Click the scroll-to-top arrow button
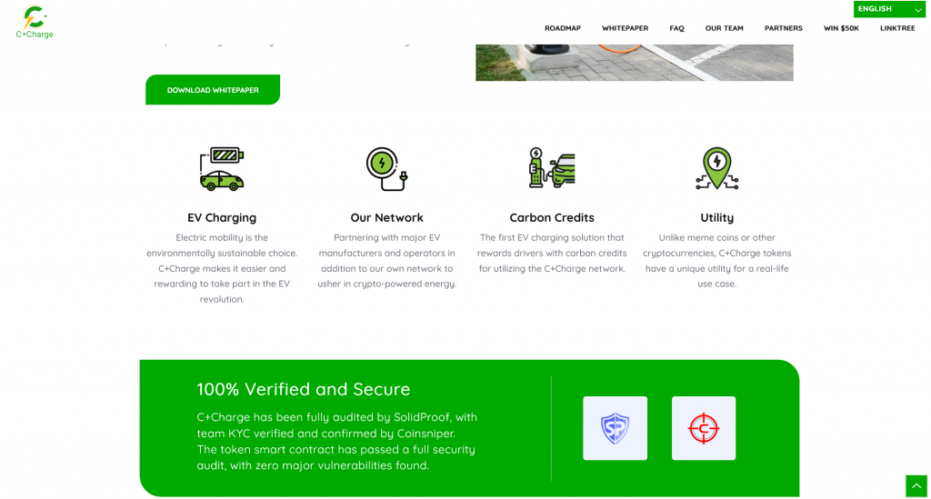The height and width of the screenshot is (499, 931). (916, 486)
